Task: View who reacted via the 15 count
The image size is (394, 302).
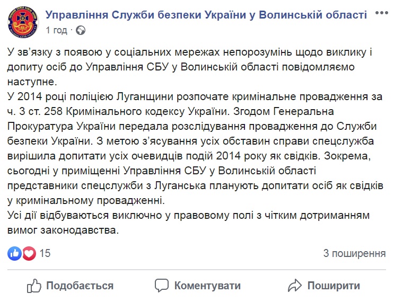Action: 45,253
